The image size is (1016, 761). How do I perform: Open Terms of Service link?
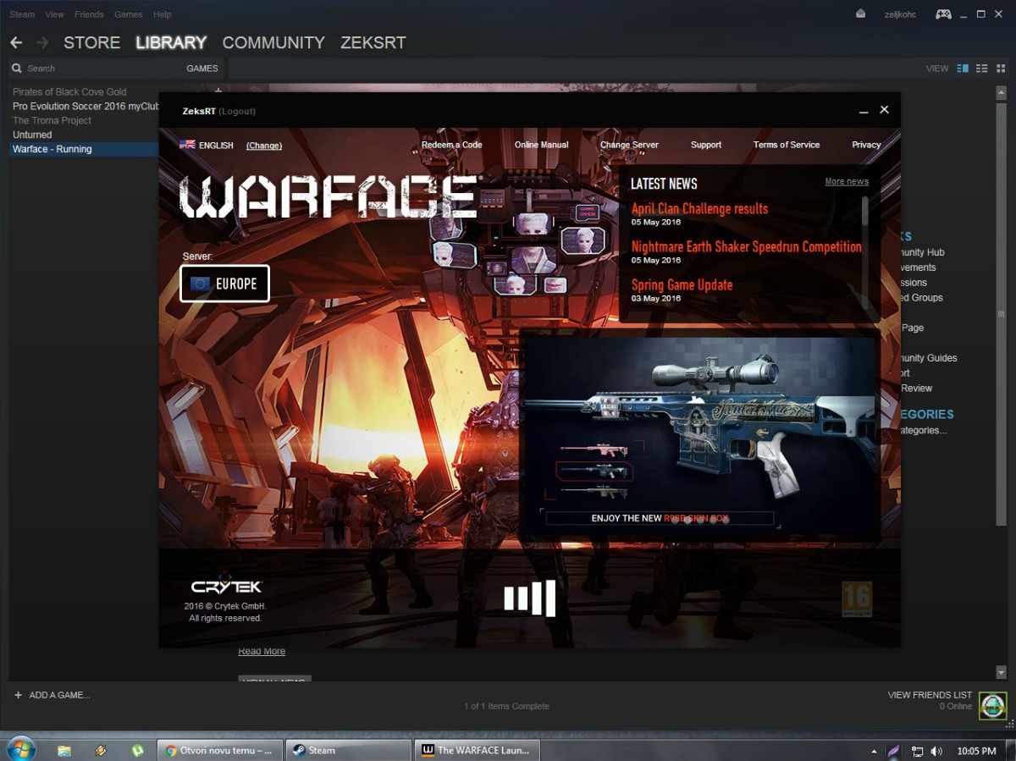click(x=787, y=145)
